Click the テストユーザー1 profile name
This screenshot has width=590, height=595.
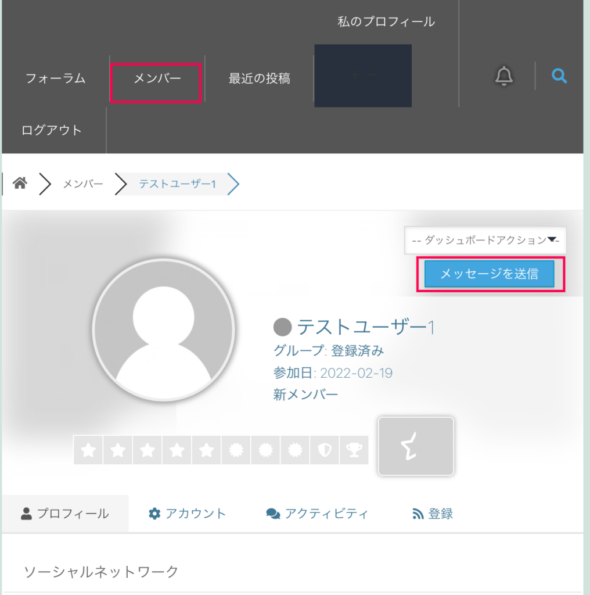(366, 327)
